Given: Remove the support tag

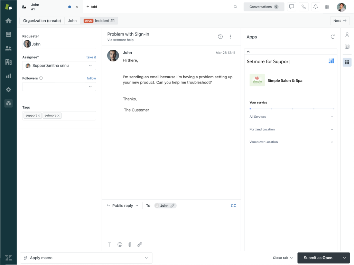Looking at the screenshot, I should 39,116.
